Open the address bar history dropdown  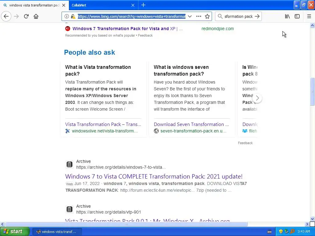click(189, 16)
